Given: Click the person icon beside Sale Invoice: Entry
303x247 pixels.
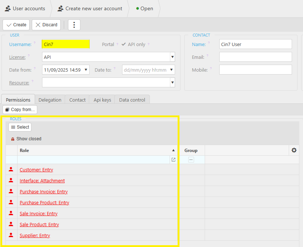Looking at the screenshot, I should [11, 213].
